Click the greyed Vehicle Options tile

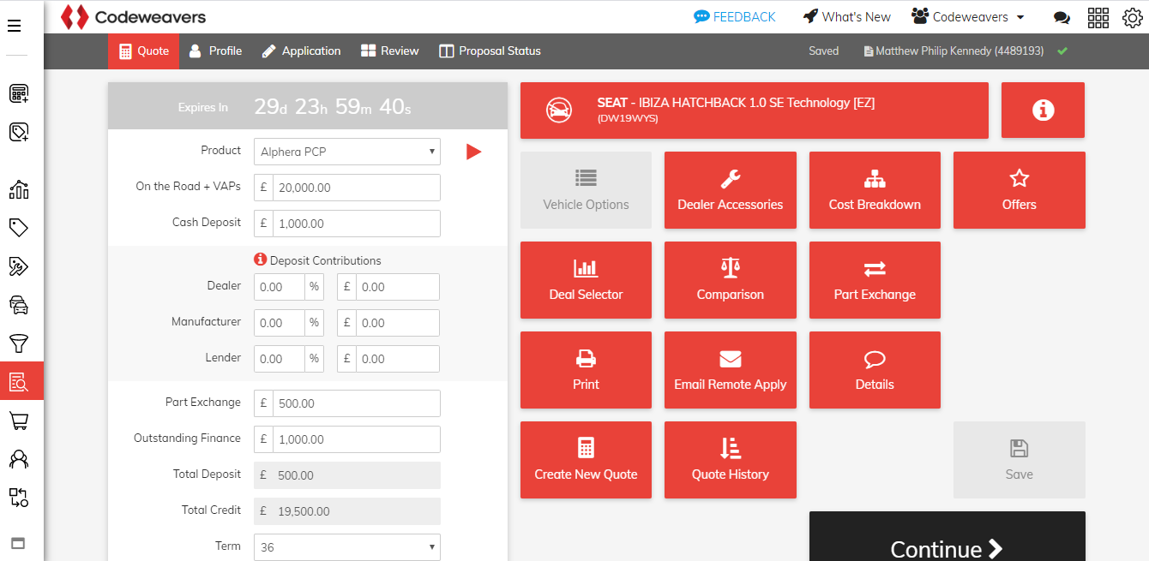586,190
